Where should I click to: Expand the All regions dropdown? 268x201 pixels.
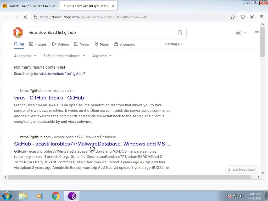click(25, 56)
